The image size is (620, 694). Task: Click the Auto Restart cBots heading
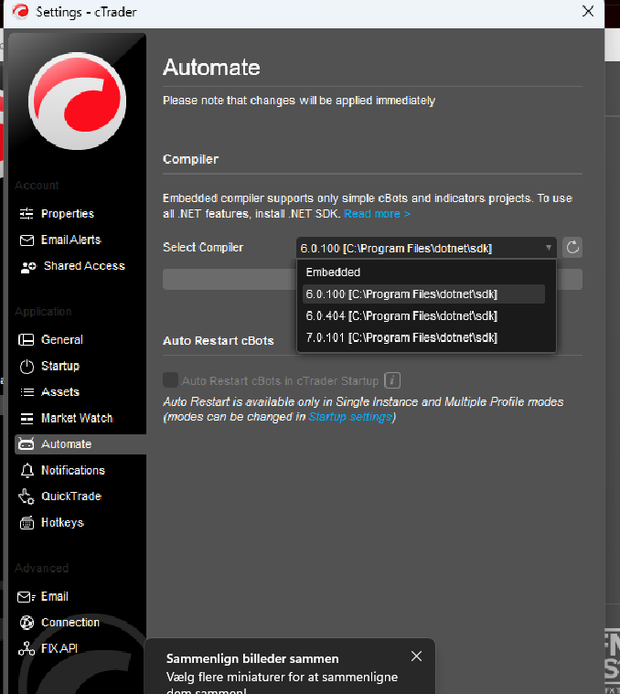(219, 341)
